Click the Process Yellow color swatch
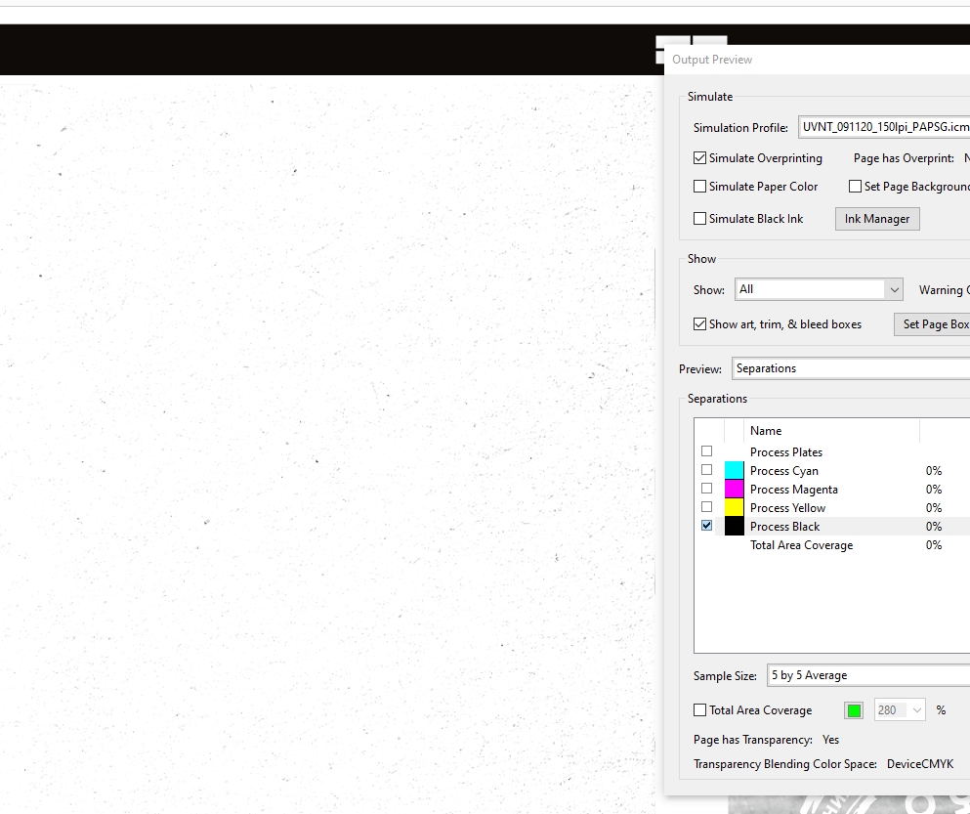This screenshot has width=970, height=814. click(x=735, y=507)
